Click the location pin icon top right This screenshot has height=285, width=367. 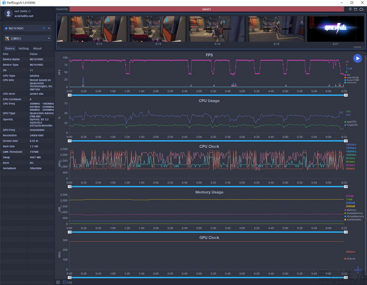click(350, 9)
